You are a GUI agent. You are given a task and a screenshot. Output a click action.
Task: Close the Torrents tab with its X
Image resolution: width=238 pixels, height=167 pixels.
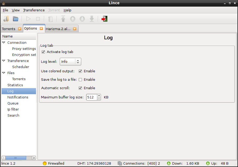[20, 29]
